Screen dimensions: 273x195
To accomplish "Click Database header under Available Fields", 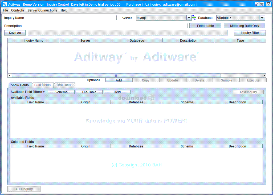I will [136, 102].
